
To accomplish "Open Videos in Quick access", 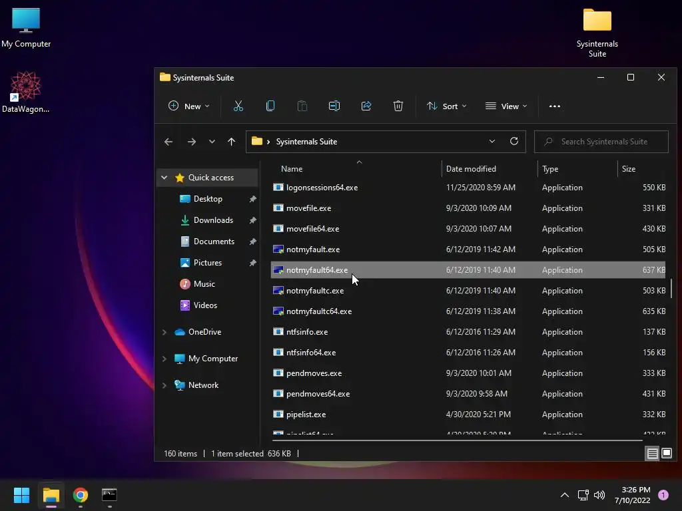I will click(205, 305).
